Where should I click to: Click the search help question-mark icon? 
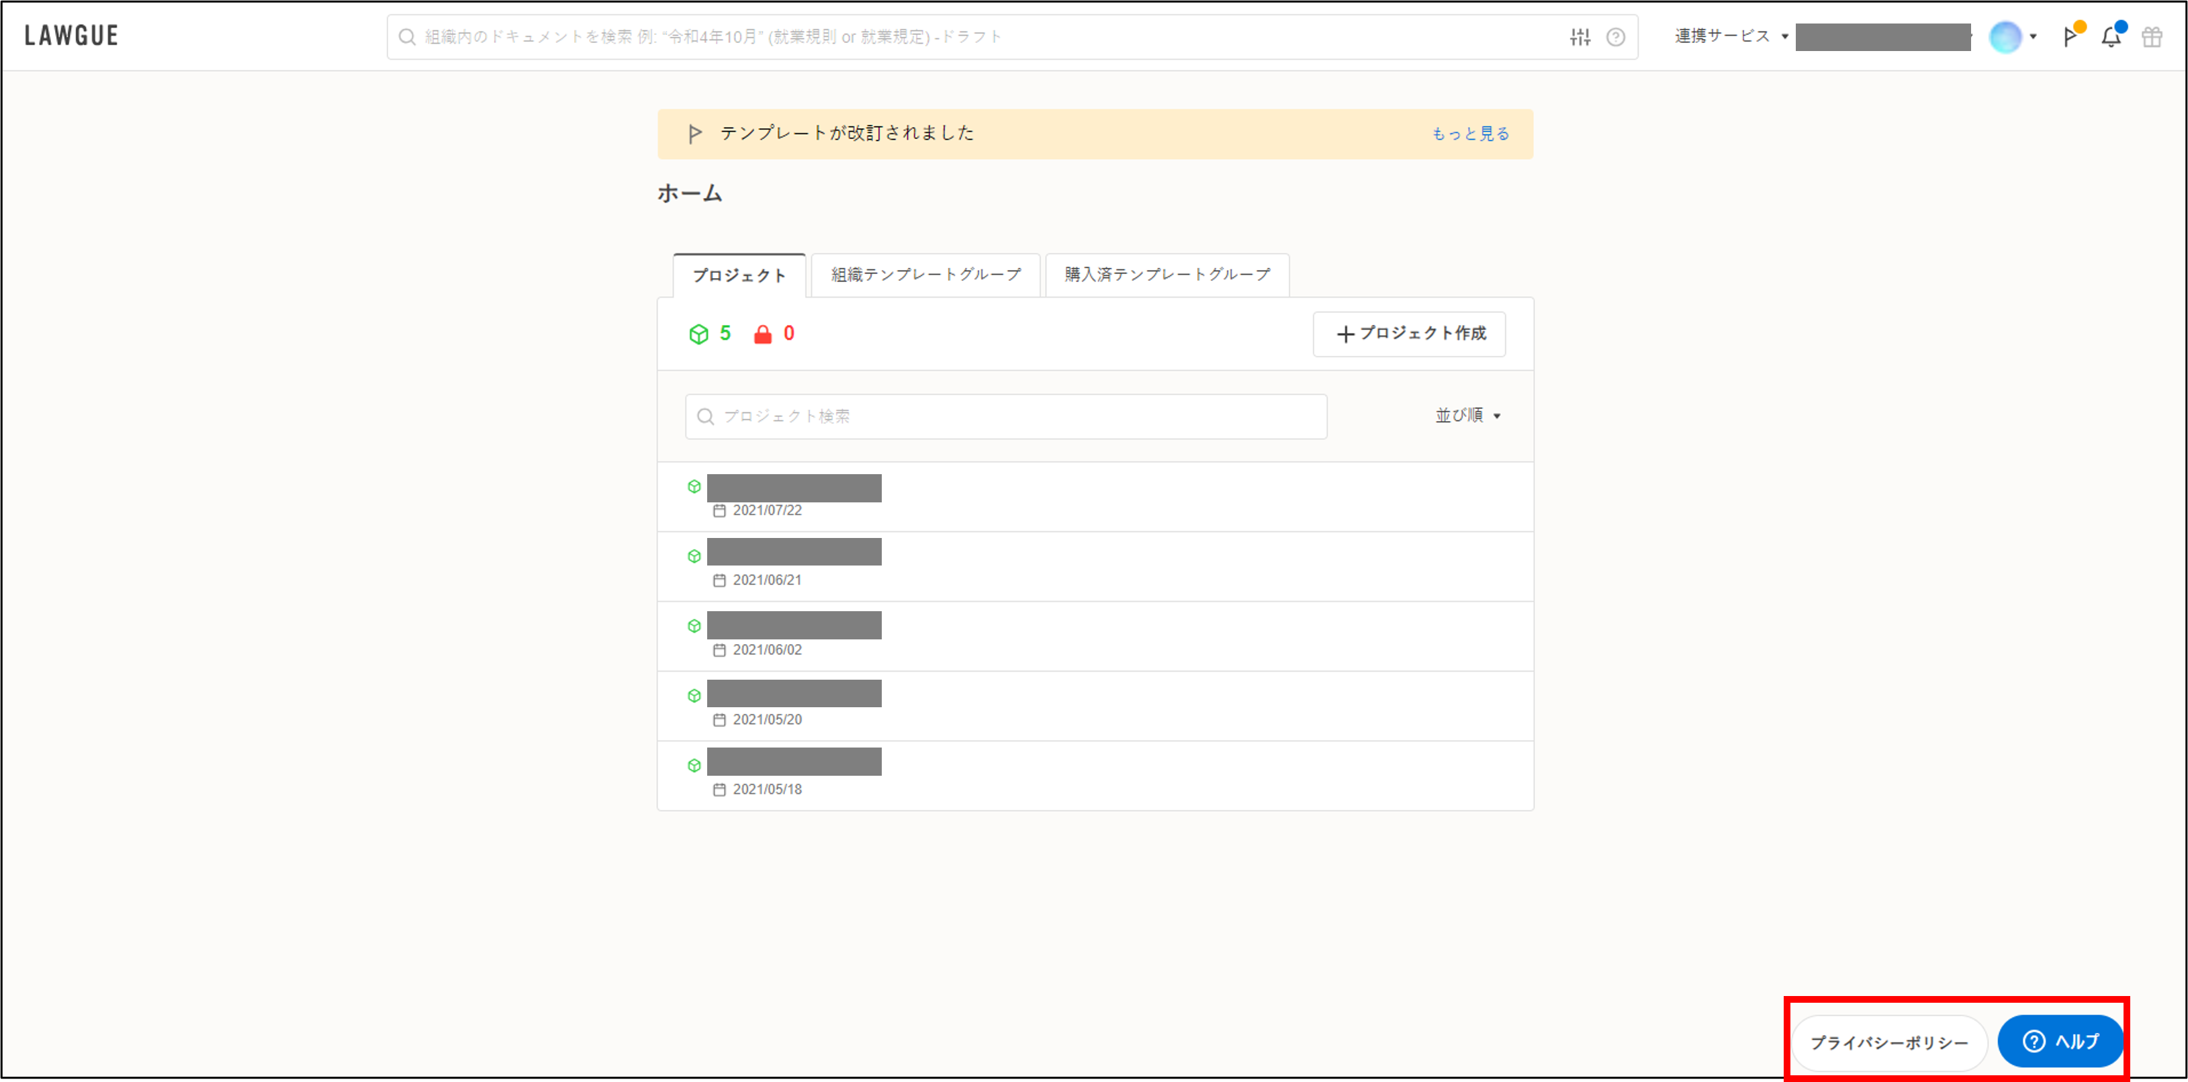pyautogui.click(x=1616, y=36)
